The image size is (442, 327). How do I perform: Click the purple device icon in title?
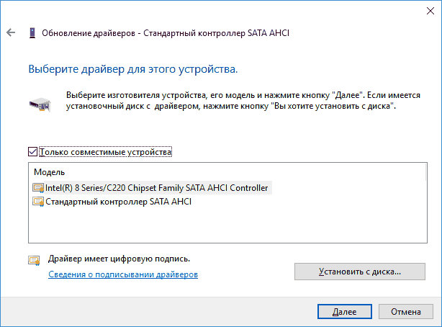pyautogui.click(x=32, y=33)
